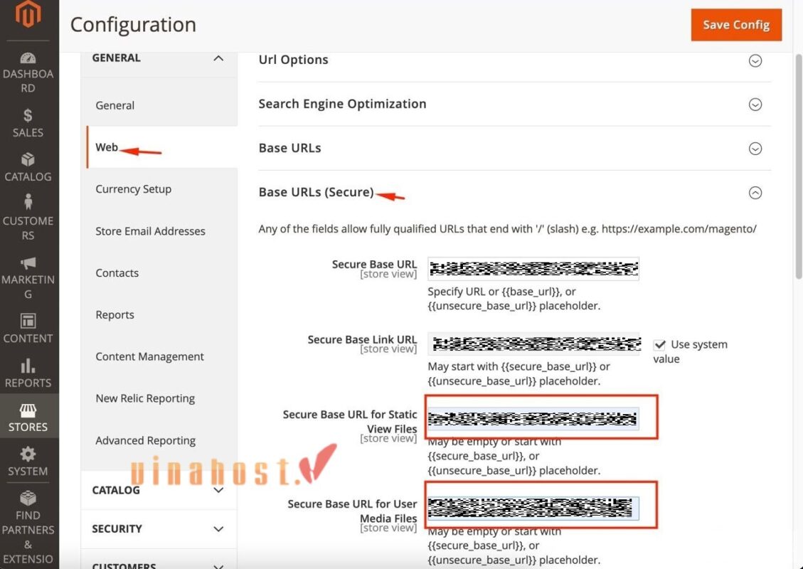This screenshot has height=569, width=803.
Task: Open the Sales dollar icon
Action: point(28,115)
